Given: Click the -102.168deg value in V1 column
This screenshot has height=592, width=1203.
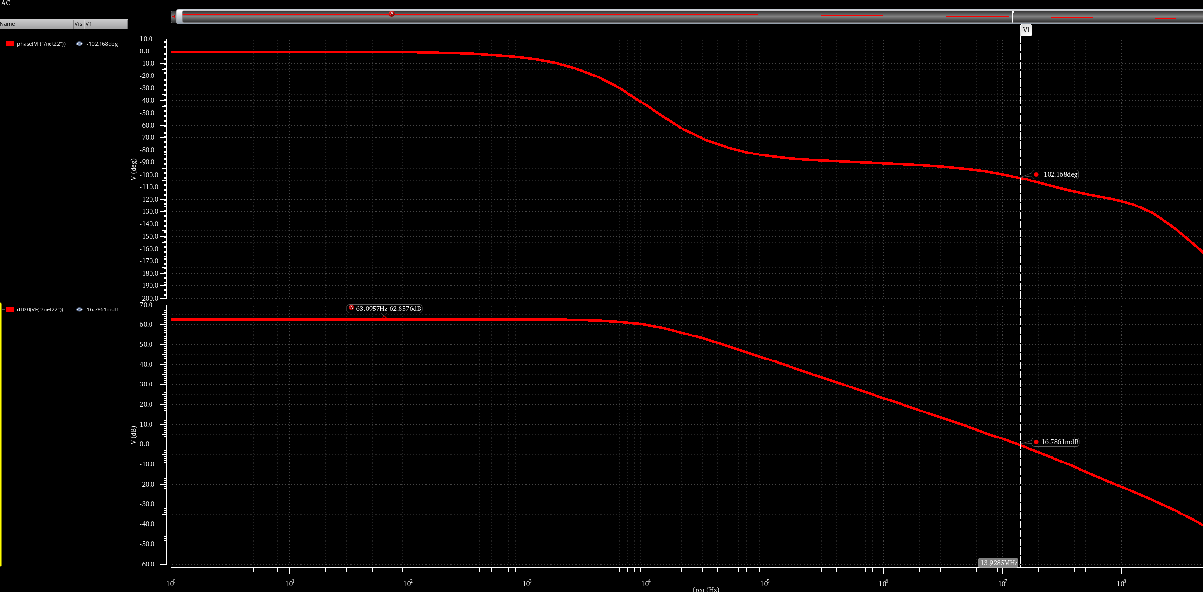Looking at the screenshot, I should (x=102, y=44).
